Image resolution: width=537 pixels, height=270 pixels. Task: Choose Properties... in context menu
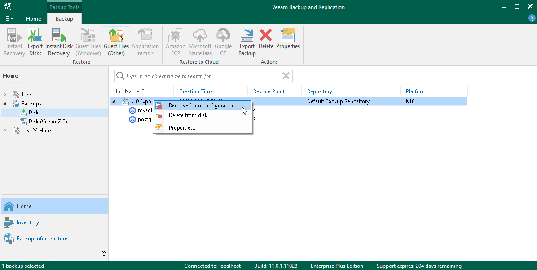[x=202, y=128]
